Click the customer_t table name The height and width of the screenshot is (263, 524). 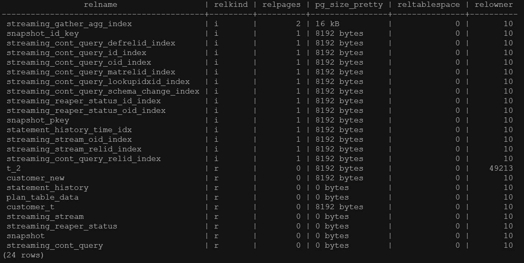31,207
